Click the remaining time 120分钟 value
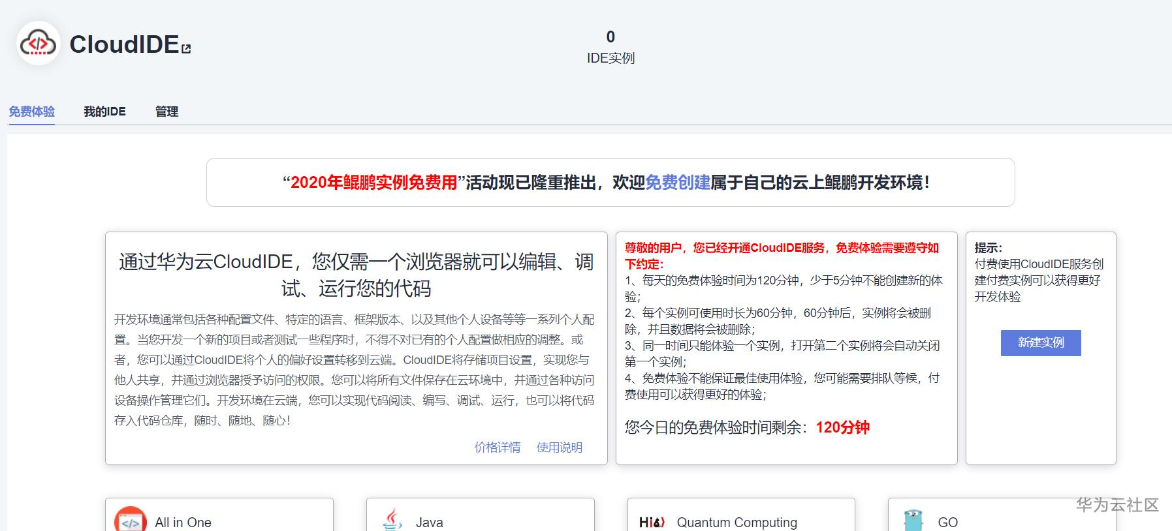Image resolution: width=1172 pixels, height=531 pixels. 843,427
